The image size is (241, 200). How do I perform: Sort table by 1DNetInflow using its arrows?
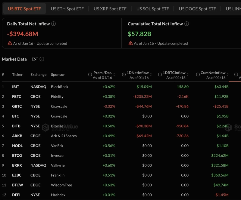[x=151, y=74]
